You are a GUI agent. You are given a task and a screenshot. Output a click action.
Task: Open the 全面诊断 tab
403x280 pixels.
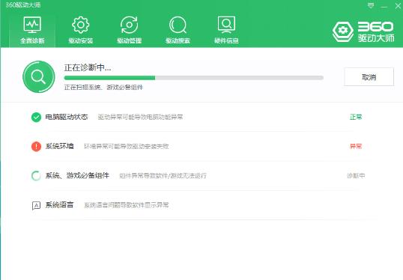[32, 30]
